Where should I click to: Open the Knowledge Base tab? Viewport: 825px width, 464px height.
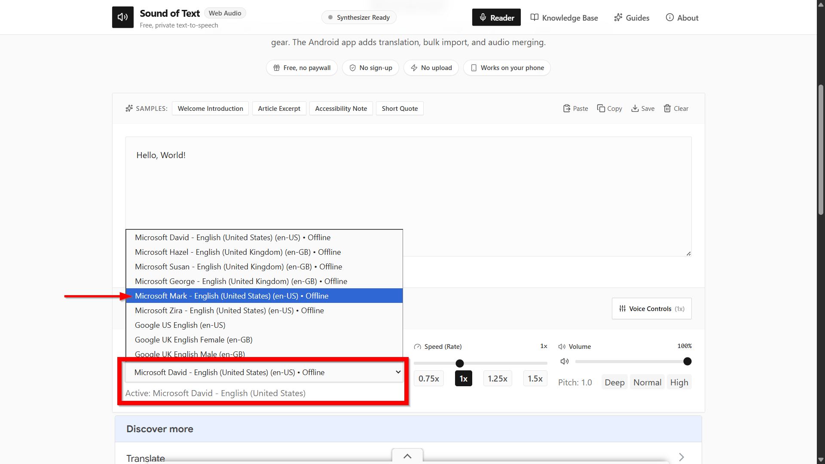click(564, 18)
